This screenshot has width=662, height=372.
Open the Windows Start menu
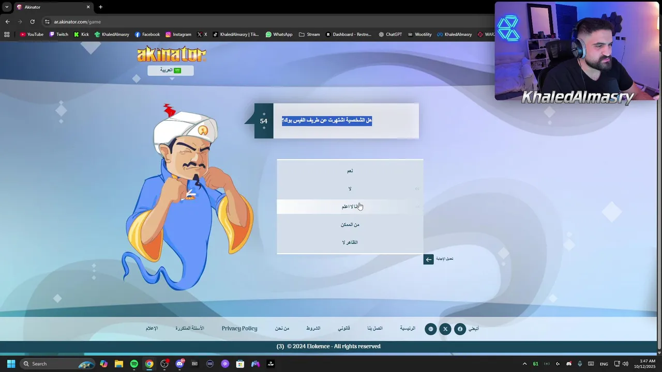11,364
